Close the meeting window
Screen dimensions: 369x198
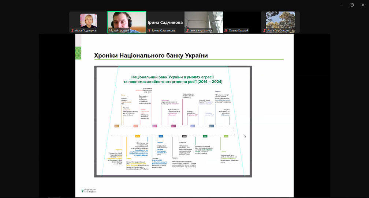point(363,5)
